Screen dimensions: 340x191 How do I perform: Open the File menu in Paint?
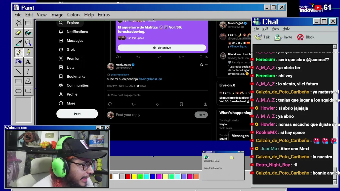(x=18, y=15)
